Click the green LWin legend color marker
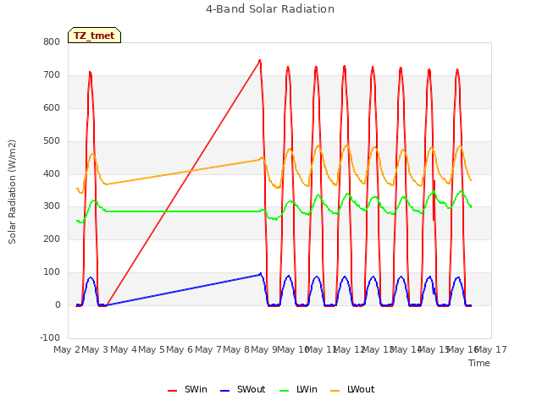 pyautogui.click(x=284, y=391)
